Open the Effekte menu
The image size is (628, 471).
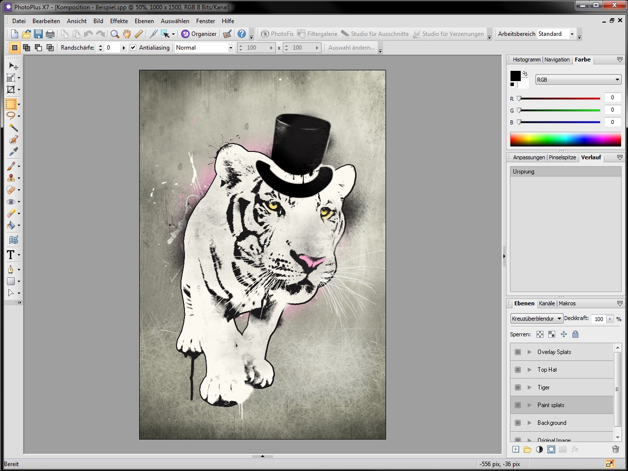[119, 21]
